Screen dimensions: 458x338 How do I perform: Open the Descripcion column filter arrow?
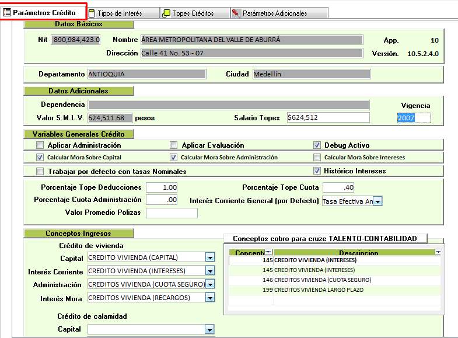pos(438,252)
